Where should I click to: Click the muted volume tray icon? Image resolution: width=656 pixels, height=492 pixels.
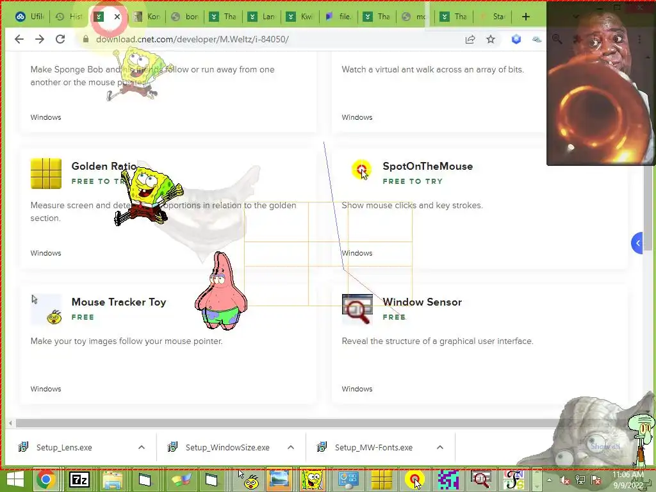point(565,480)
